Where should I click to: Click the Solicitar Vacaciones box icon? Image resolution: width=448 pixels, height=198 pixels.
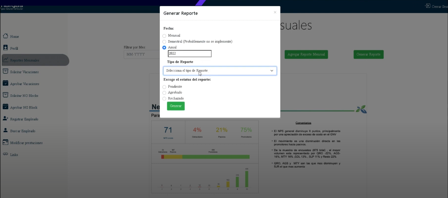pos(5,71)
